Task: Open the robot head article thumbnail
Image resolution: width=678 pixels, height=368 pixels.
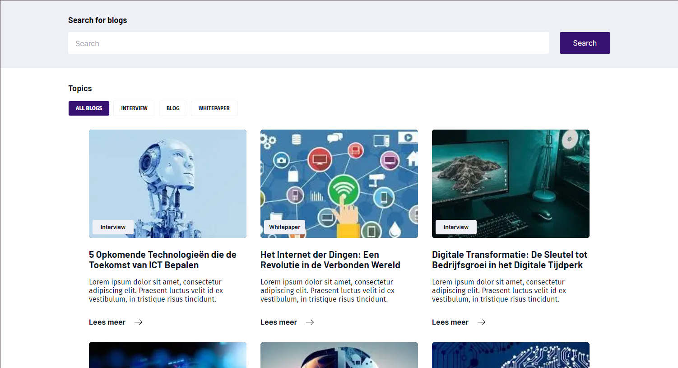Action: click(x=167, y=184)
